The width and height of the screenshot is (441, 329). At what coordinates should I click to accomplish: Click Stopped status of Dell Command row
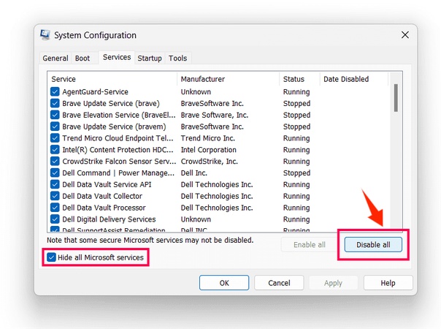tap(296, 173)
